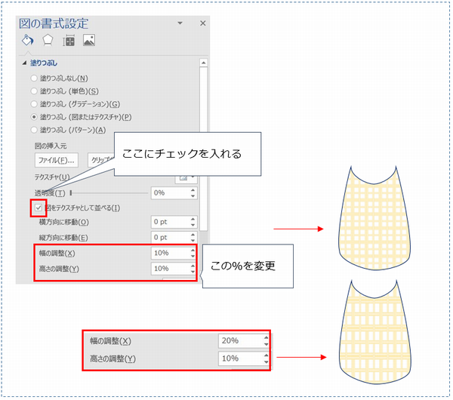Click the 横方向に移動 0 pt field

click(171, 222)
